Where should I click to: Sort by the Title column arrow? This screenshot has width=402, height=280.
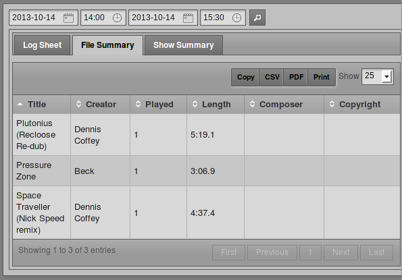click(x=20, y=104)
